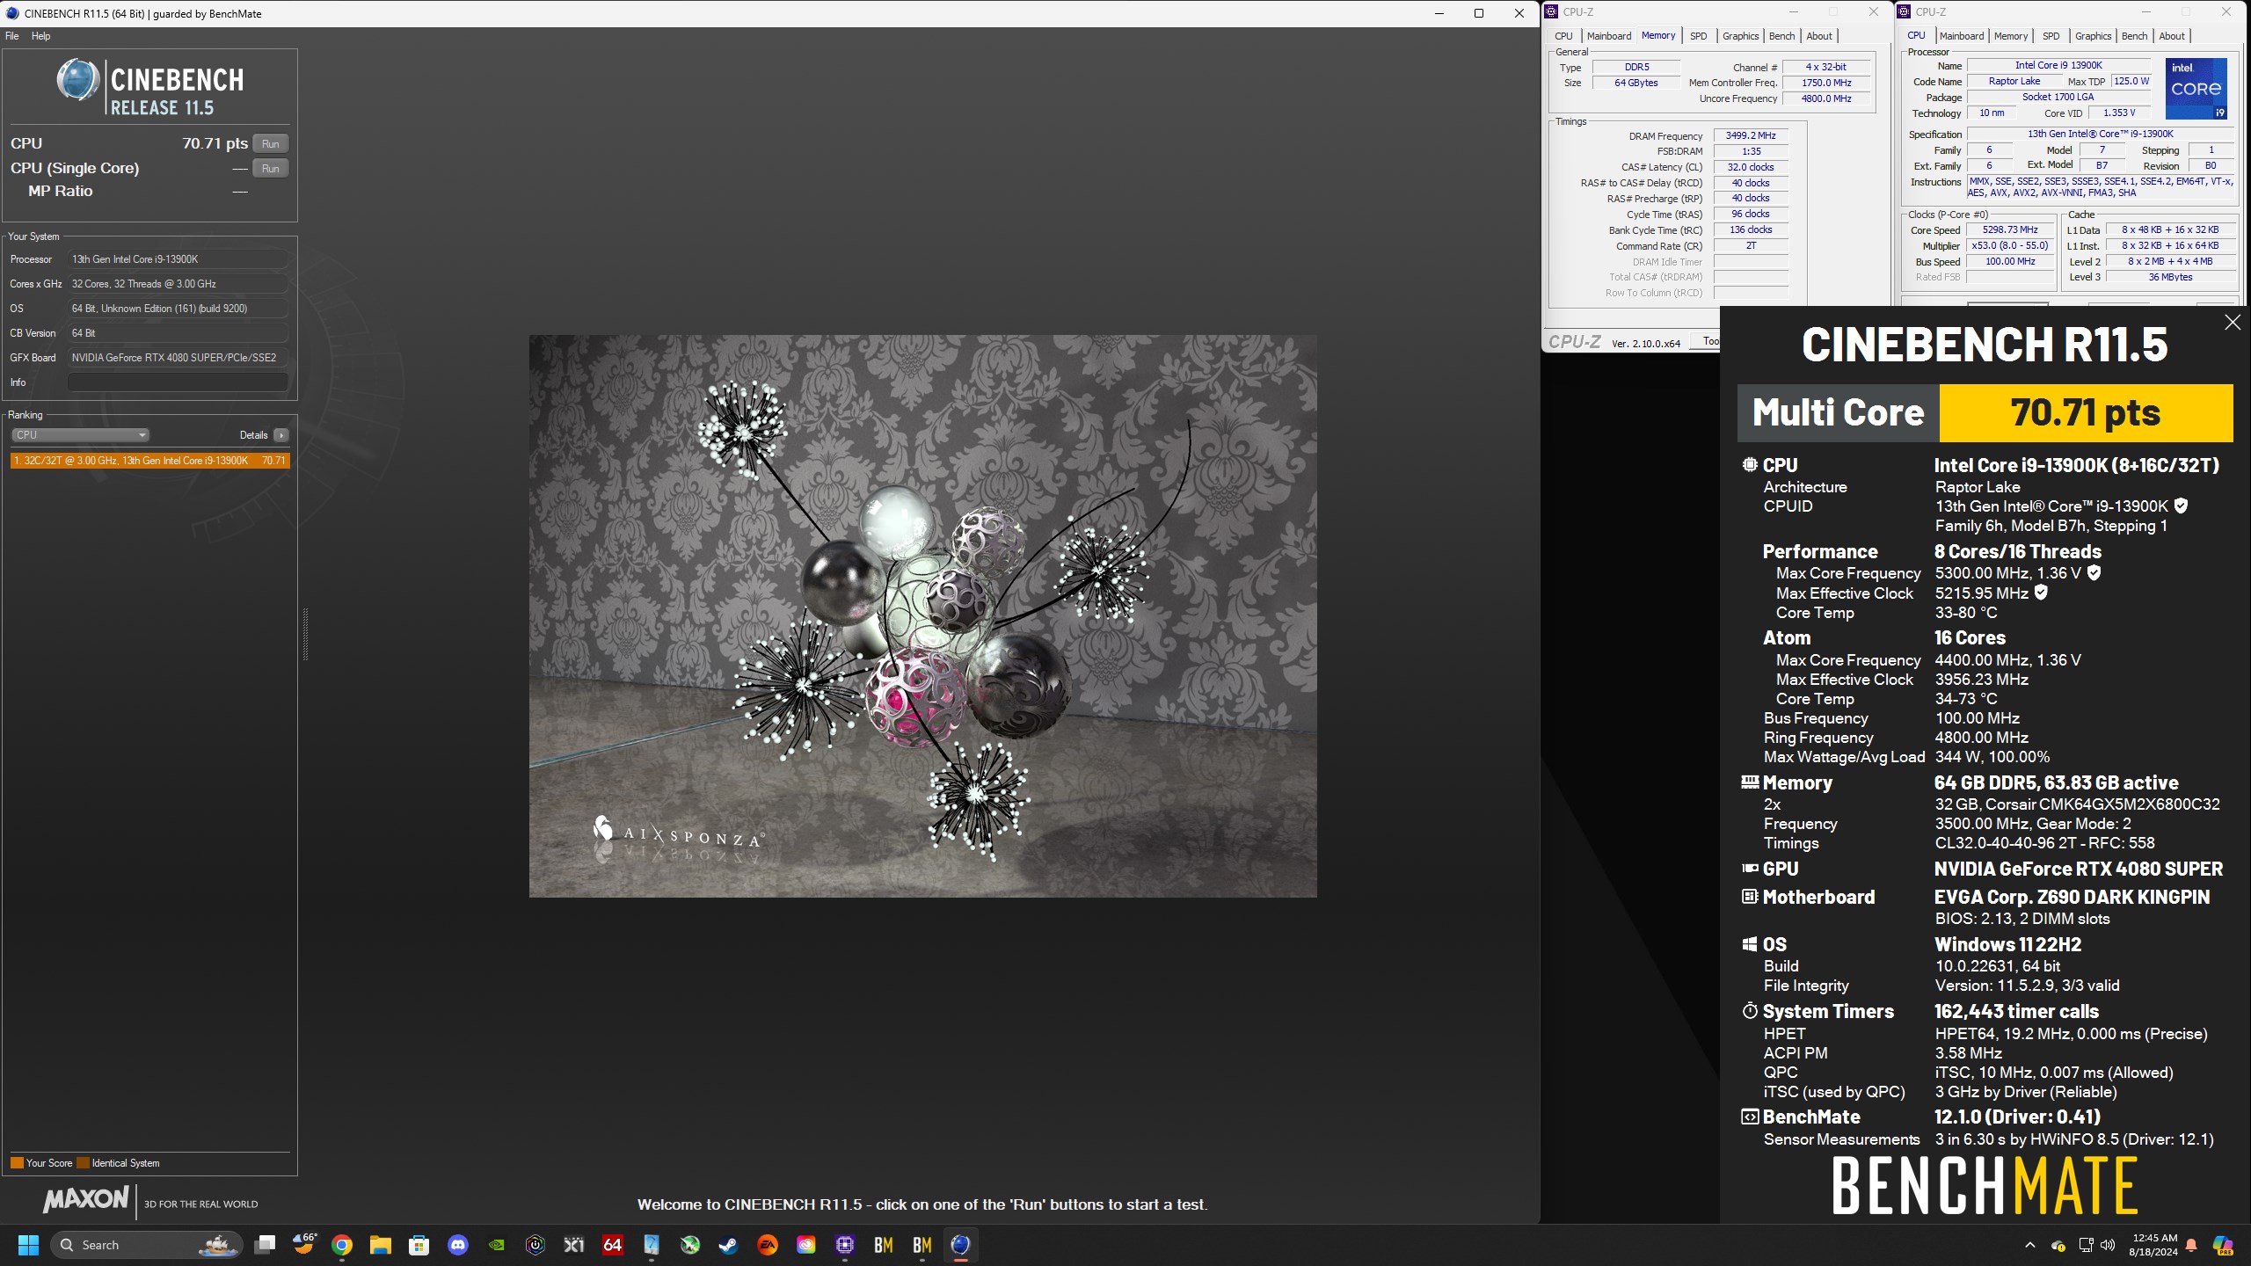Open the notification bell in the tray
This screenshot has width=2251, height=1266.
coord(2191,1245)
